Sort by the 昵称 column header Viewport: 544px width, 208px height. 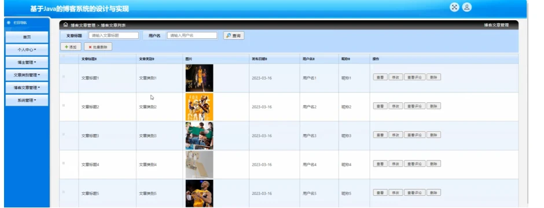click(x=345, y=59)
